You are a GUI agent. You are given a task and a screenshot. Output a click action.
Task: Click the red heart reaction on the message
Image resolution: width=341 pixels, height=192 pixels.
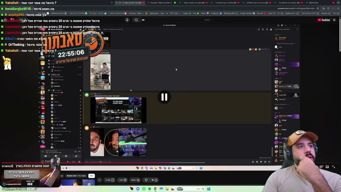(253, 49)
